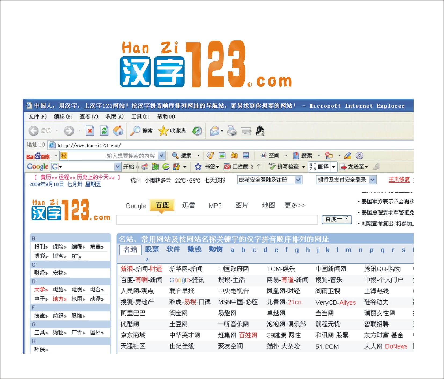Toggle the Google bookmark star (书签)
This screenshot has height=379, width=444.
(x=198, y=167)
